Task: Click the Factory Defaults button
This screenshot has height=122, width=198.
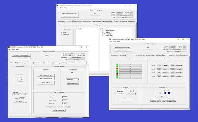Action: click(46, 83)
